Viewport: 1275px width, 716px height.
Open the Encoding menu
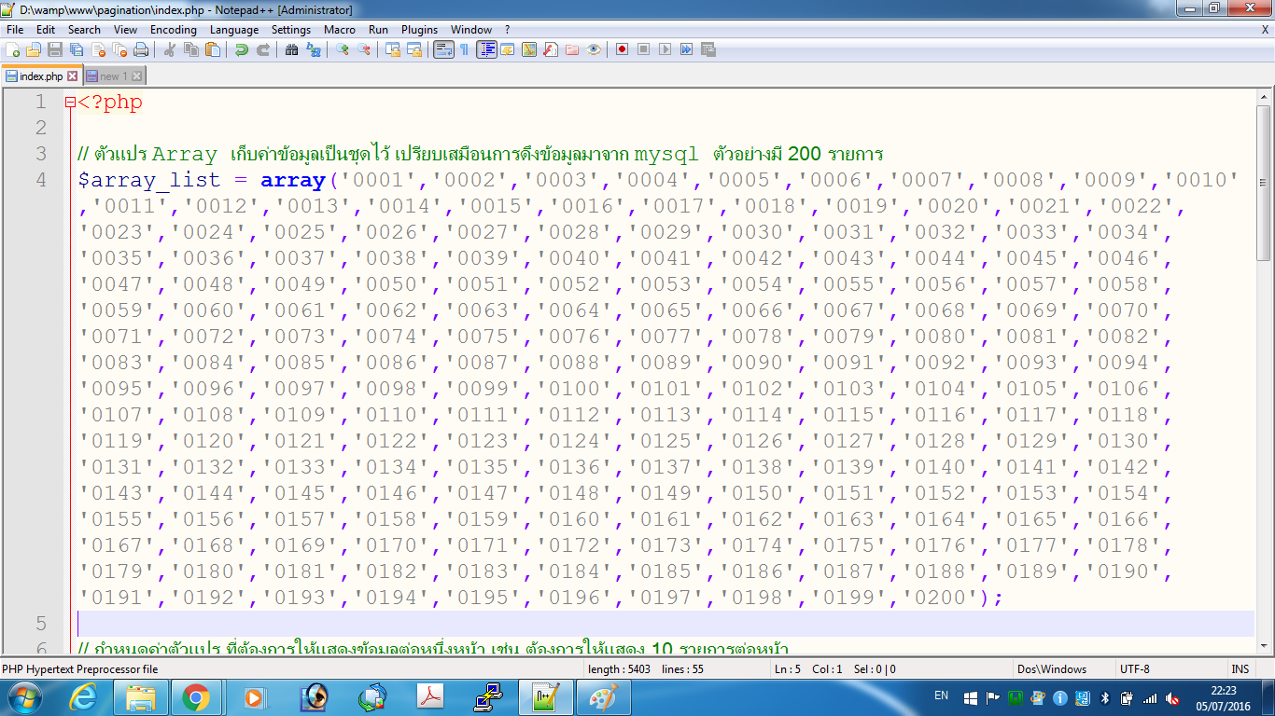click(x=174, y=30)
